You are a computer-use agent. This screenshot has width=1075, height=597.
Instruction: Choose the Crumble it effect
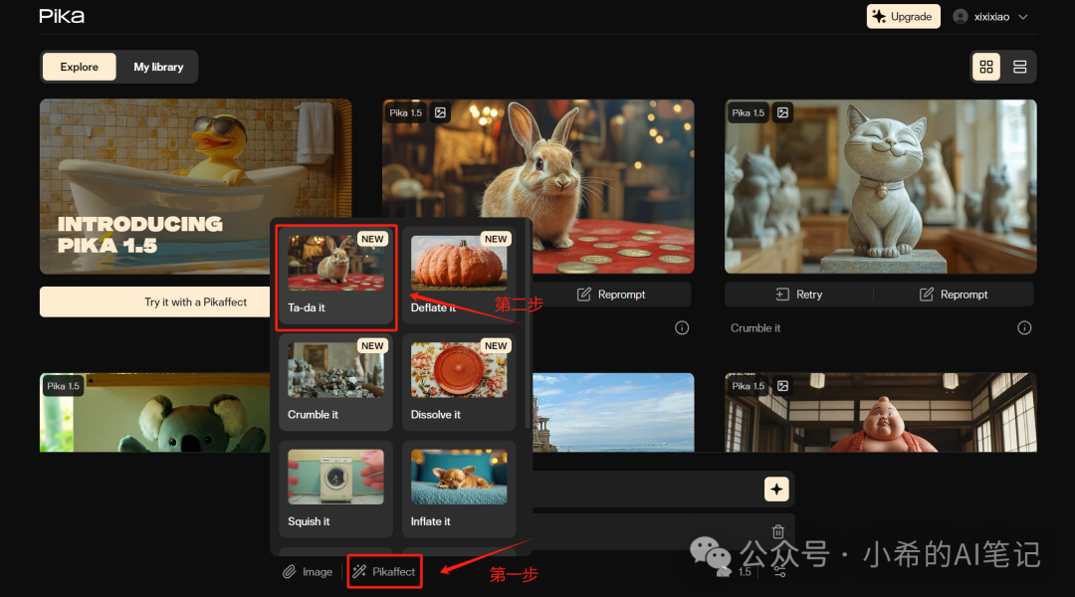336,382
